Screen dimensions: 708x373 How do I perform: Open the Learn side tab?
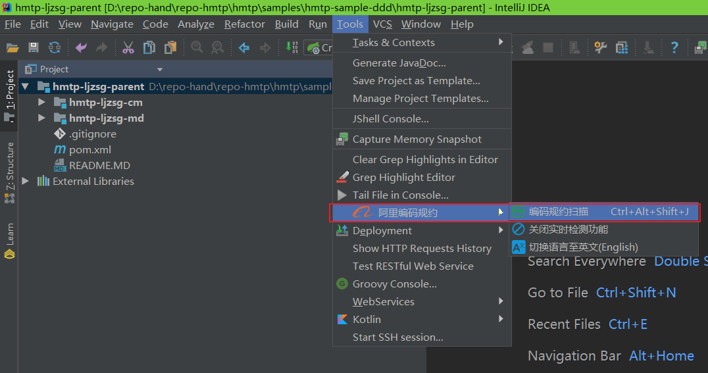tap(9, 241)
